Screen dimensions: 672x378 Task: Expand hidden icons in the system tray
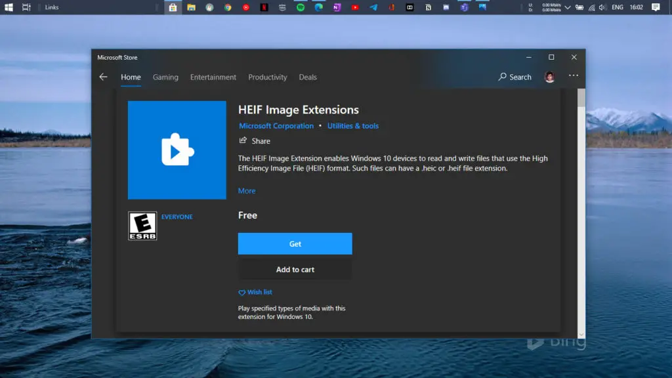click(567, 7)
